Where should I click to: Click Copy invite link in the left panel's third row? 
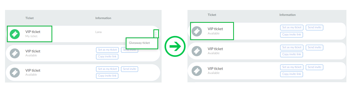[107, 76]
